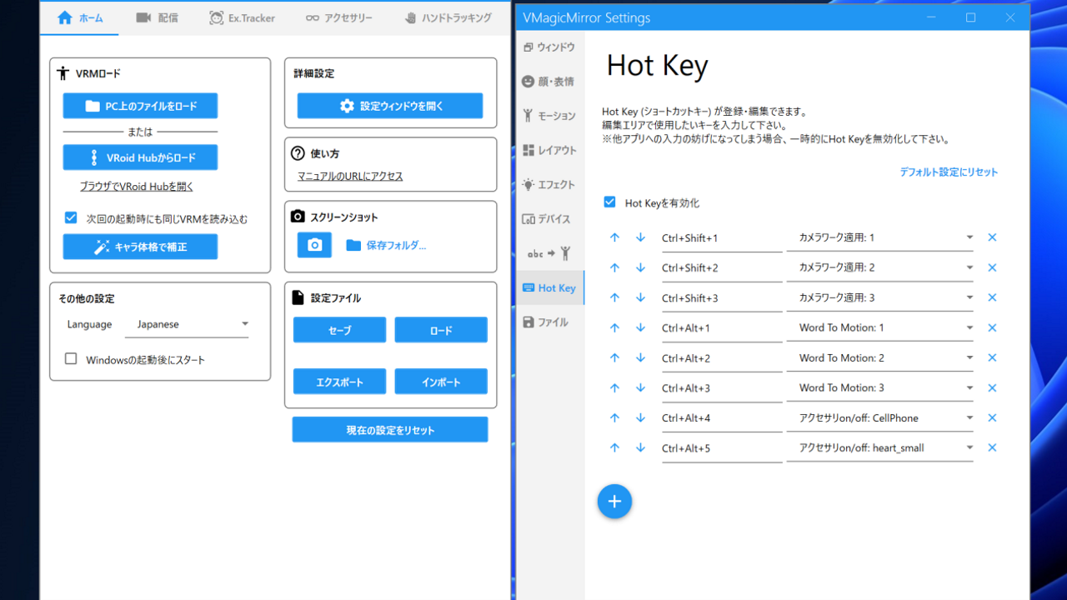This screenshot has height=600, width=1067.
Task: Edit the Ctrl+Alt+5 key field
Action: point(722,448)
